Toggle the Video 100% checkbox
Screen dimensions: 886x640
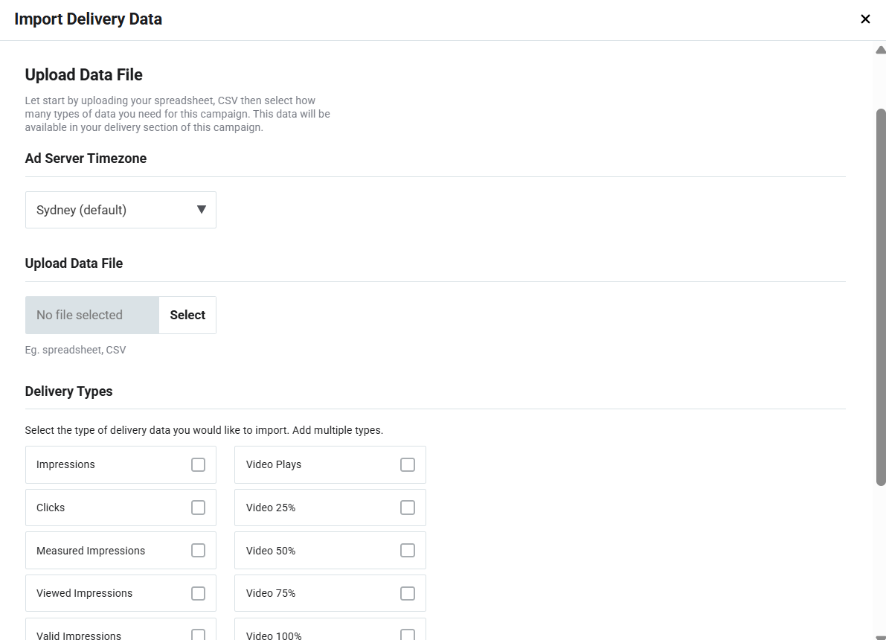click(408, 635)
